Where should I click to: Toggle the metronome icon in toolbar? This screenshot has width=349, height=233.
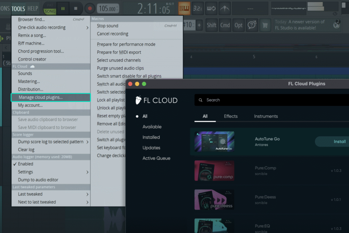225,9
